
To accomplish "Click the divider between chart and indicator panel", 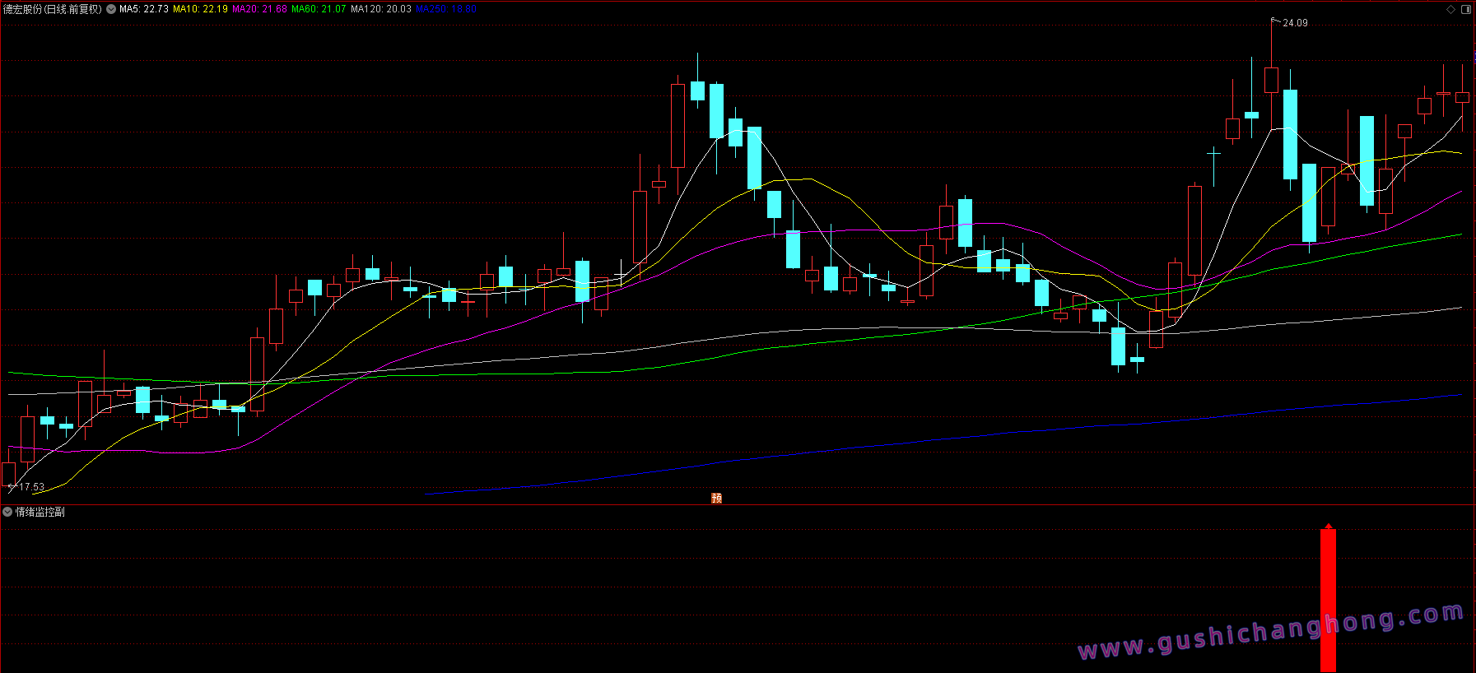I will point(738,504).
